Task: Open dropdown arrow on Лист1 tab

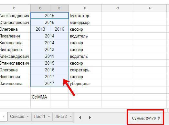Action: pyautogui.click(x=49, y=117)
